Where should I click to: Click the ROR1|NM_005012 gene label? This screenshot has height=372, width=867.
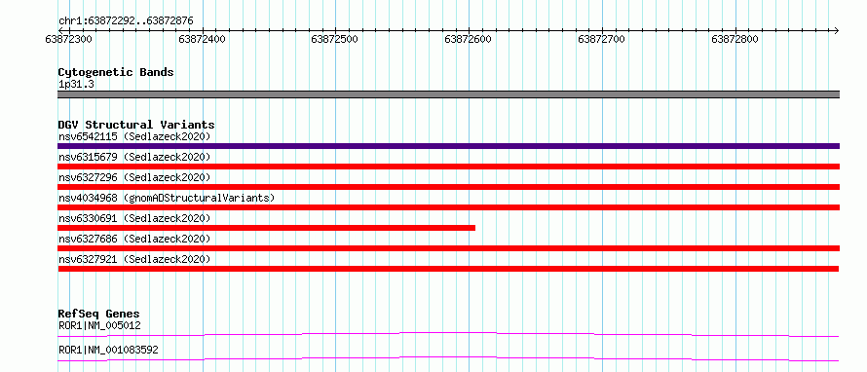coord(99,325)
